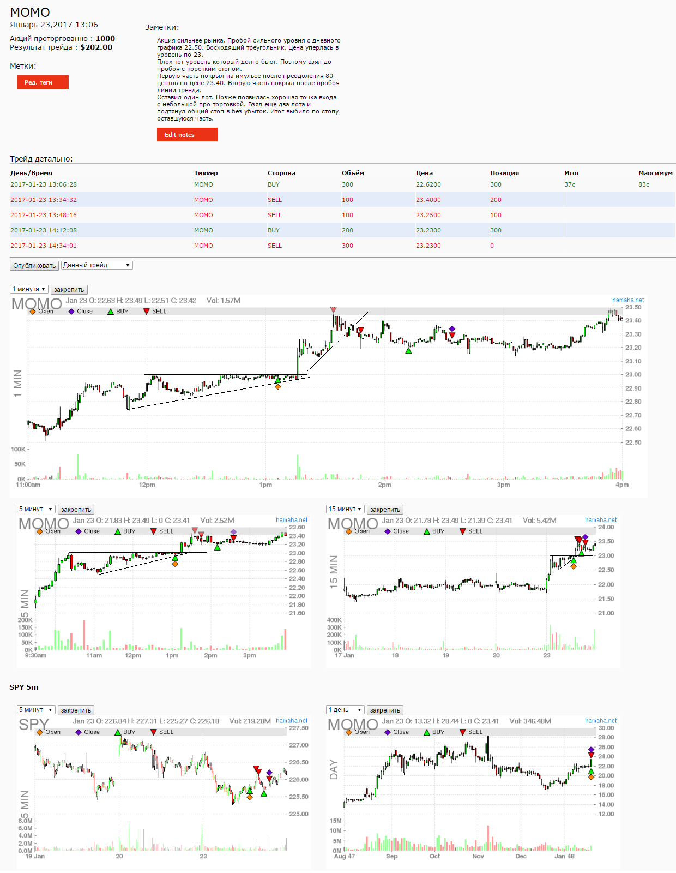Click 'закрепить' above the 5-minute MOMO chart
Screen dimensions: 676x873
point(76,510)
